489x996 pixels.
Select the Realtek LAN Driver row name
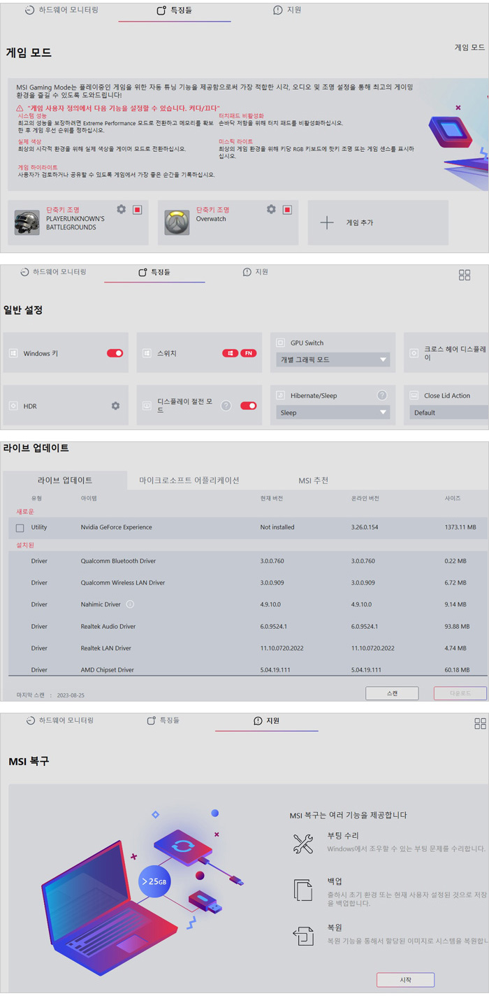(106, 648)
